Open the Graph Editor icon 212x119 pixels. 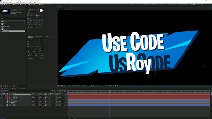click(x=65, y=91)
